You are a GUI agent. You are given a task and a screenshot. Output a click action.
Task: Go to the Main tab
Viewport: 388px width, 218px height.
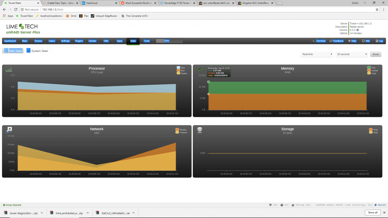tap(25, 41)
